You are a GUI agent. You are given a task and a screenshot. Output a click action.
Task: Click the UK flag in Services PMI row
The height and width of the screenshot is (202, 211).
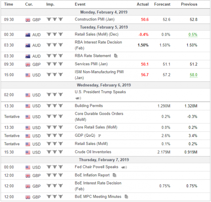click(28, 65)
